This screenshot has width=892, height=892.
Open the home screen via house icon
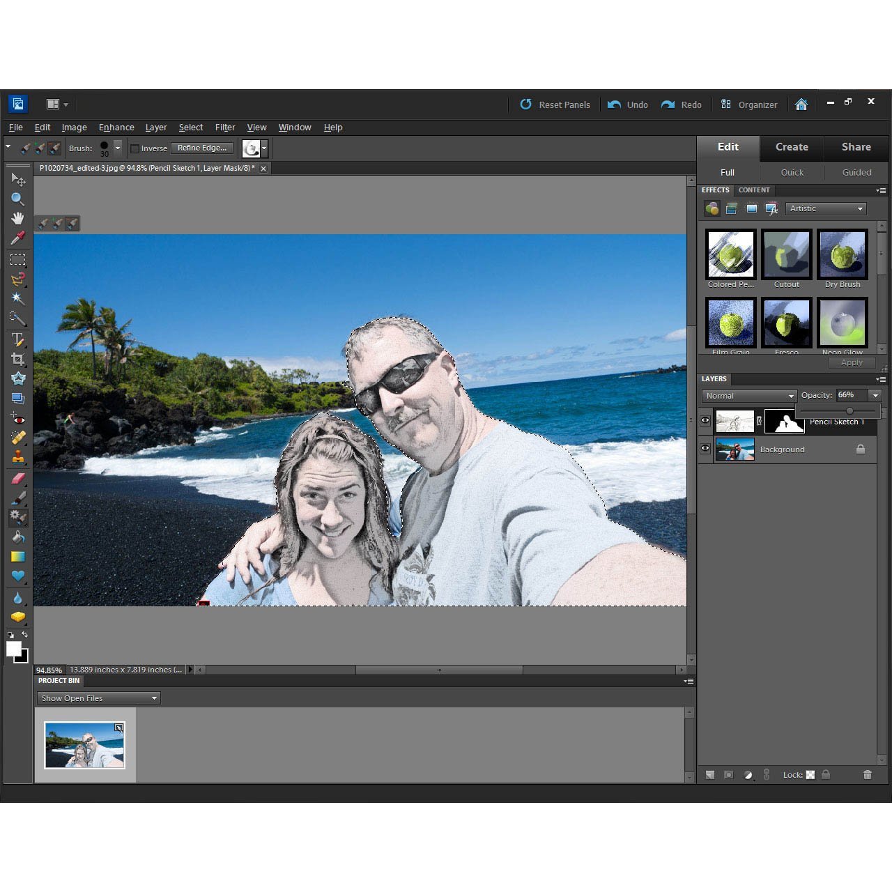801,105
